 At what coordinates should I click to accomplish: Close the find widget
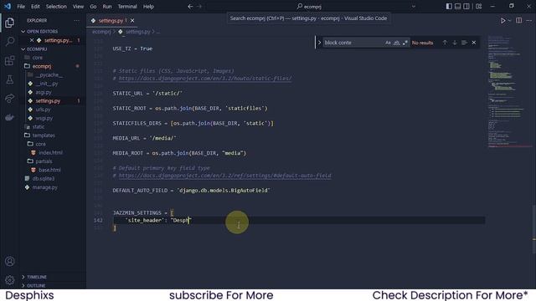point(474,43)
